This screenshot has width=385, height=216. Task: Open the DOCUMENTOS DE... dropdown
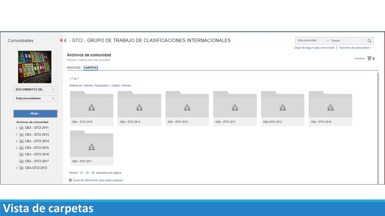35,89
